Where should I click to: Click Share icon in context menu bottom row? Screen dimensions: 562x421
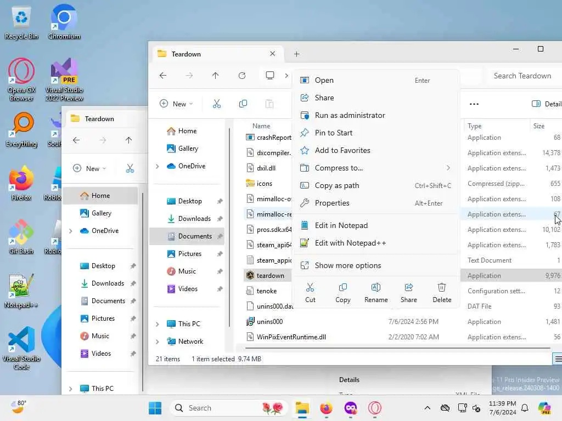pyautogui.click(x=408, y=293)
